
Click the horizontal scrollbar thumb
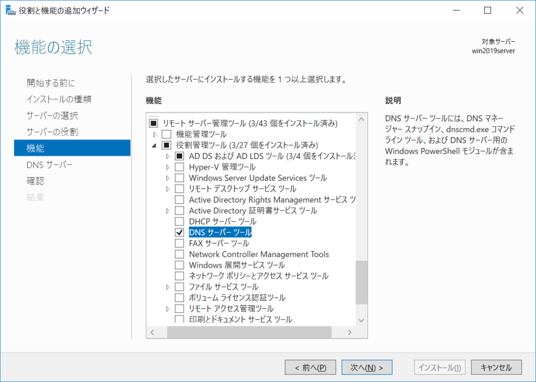[x=249, y=332]
